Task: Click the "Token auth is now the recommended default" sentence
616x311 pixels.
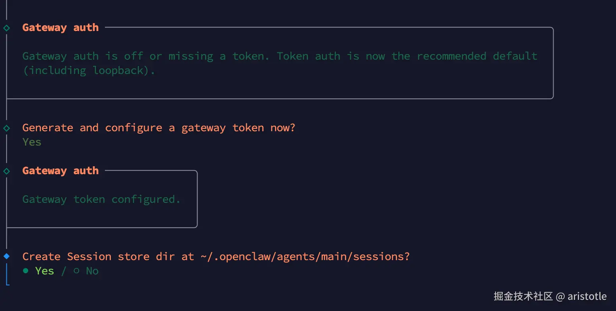Action: [x=407, y=56]
